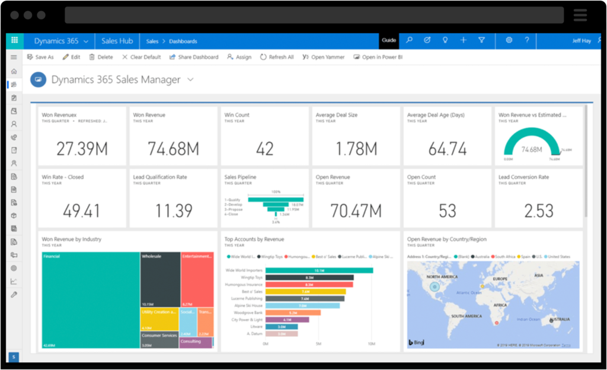
Task: Expand the Dynamics 365 Sales Manager dashboard selector
Action: tap(190, 80)
